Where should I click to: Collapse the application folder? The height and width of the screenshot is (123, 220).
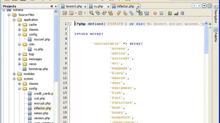click(x=14, y=20)
